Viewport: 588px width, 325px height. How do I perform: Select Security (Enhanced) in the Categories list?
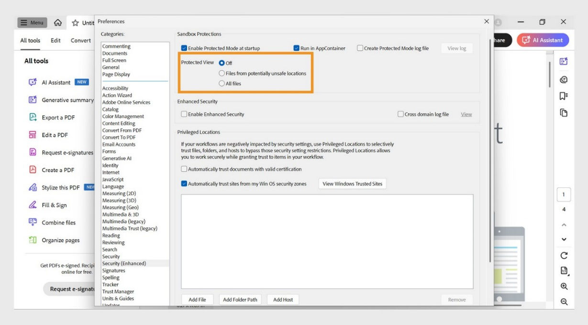[124, 263]
